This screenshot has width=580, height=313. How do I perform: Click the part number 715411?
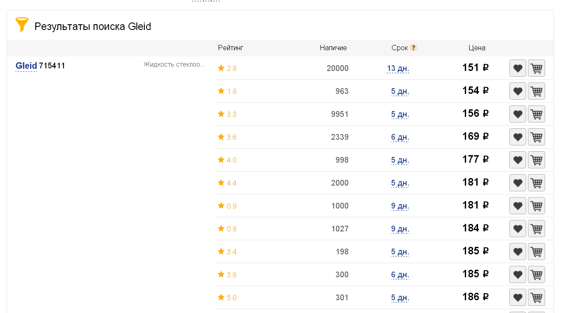pyautogui.click(x=52, y=66)
